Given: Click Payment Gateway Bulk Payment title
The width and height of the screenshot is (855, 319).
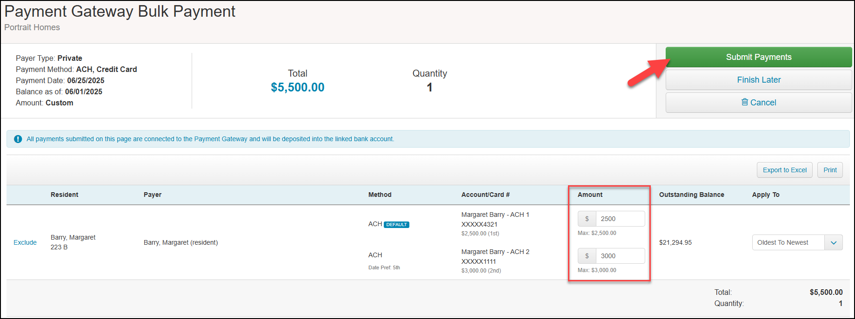Looking at the screenshot, I should point(120,12).
